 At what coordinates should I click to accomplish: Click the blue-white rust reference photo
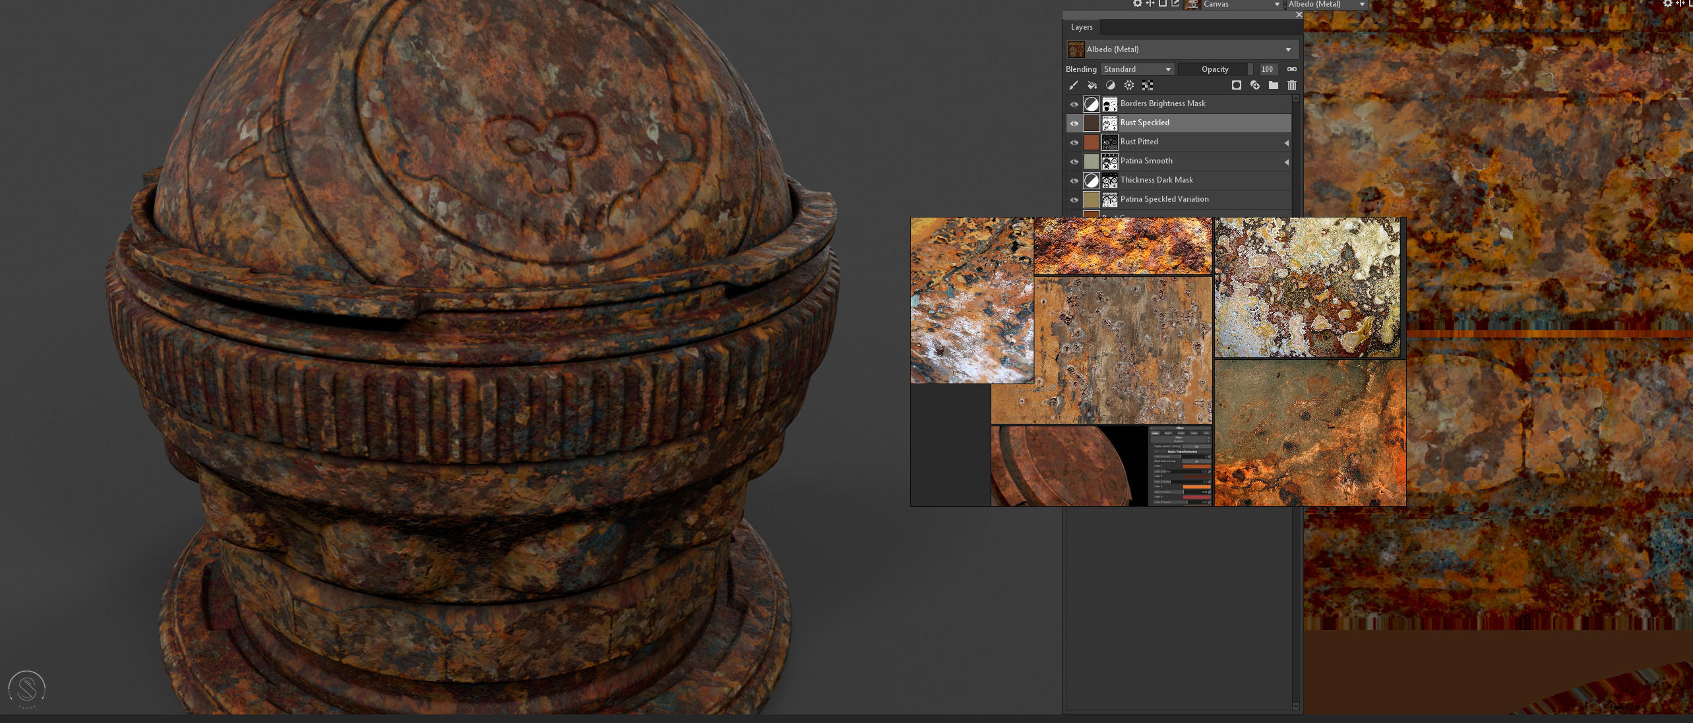(971, 301)
